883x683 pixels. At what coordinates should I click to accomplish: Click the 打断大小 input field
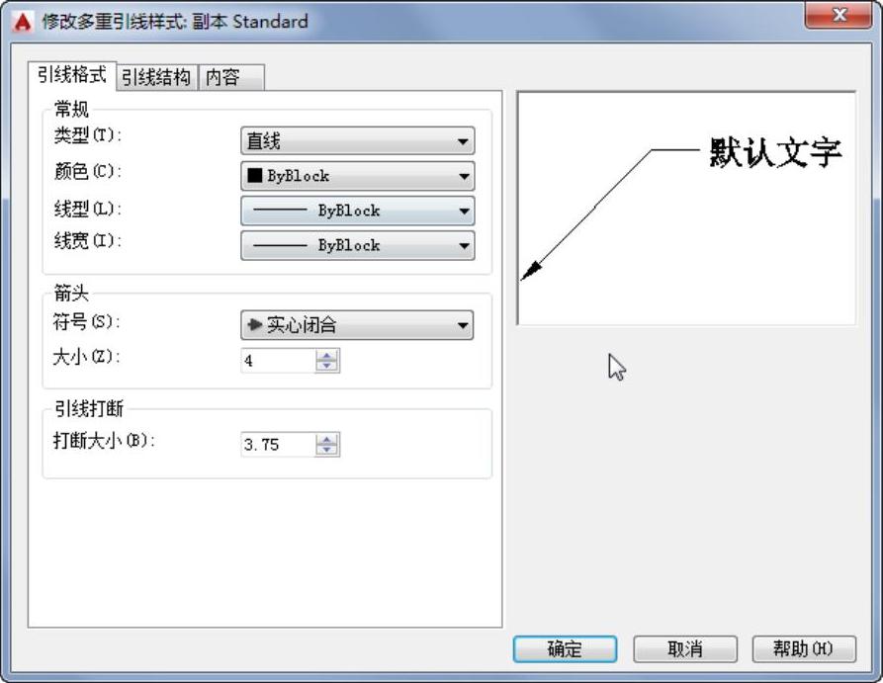(277, 445)
